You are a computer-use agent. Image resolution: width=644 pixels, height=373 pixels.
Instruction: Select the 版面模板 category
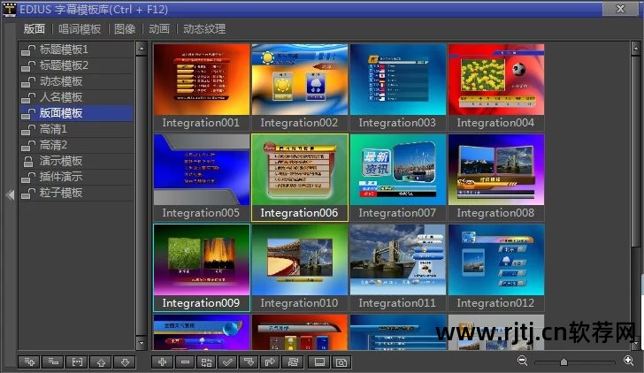point(76,113)
